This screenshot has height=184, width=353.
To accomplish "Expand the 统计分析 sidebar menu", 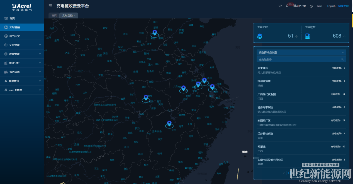I will tap(22, 63).
